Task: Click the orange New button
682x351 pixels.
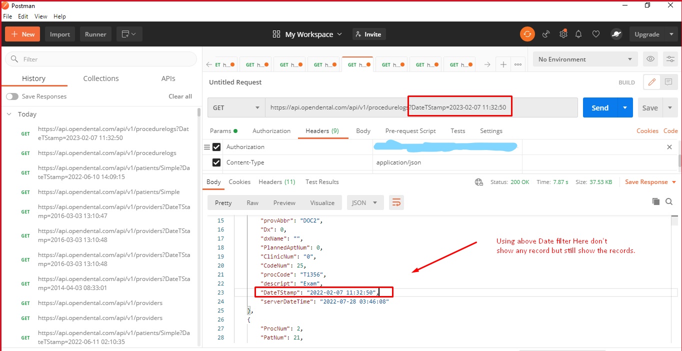Action: (x=23, y=34)
